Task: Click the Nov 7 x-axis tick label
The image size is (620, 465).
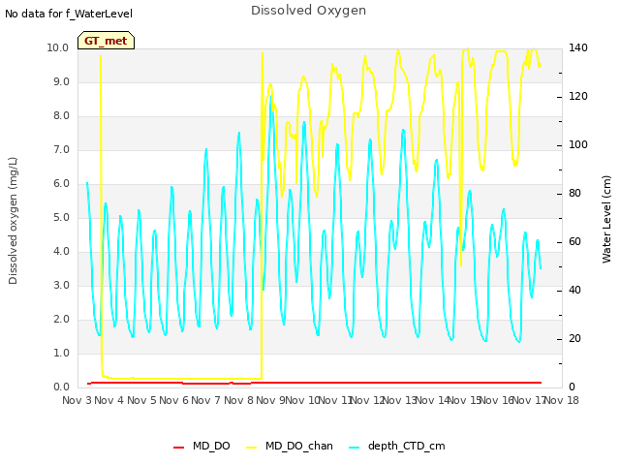Action: pyautogui.click(x=206, y=400)
